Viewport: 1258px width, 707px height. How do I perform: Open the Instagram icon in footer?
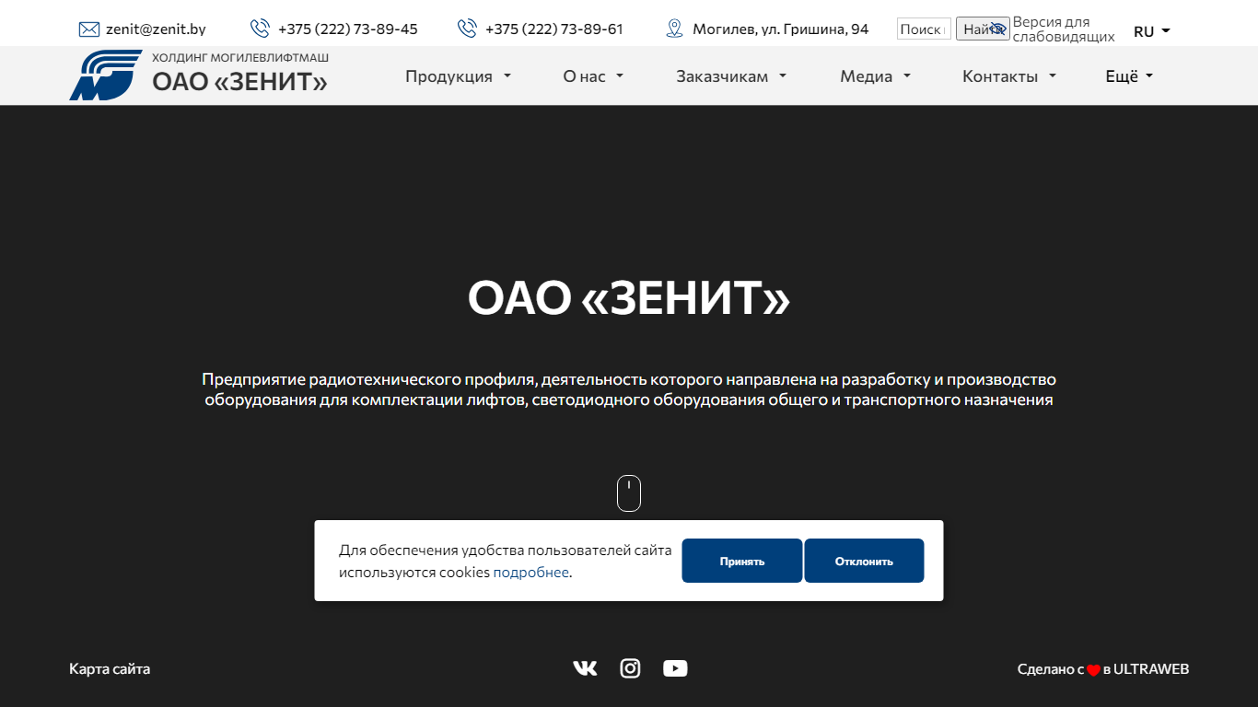[x=630, y=668]
